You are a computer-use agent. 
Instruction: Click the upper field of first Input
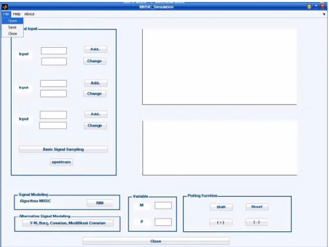(x=54, y=50)
